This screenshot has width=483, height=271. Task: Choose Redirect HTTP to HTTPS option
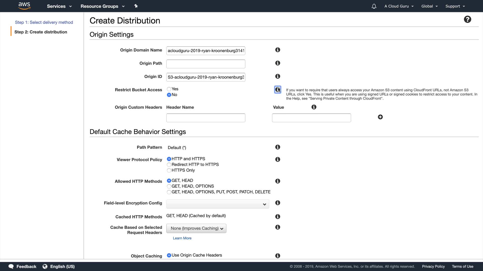[x=169, y=165]
